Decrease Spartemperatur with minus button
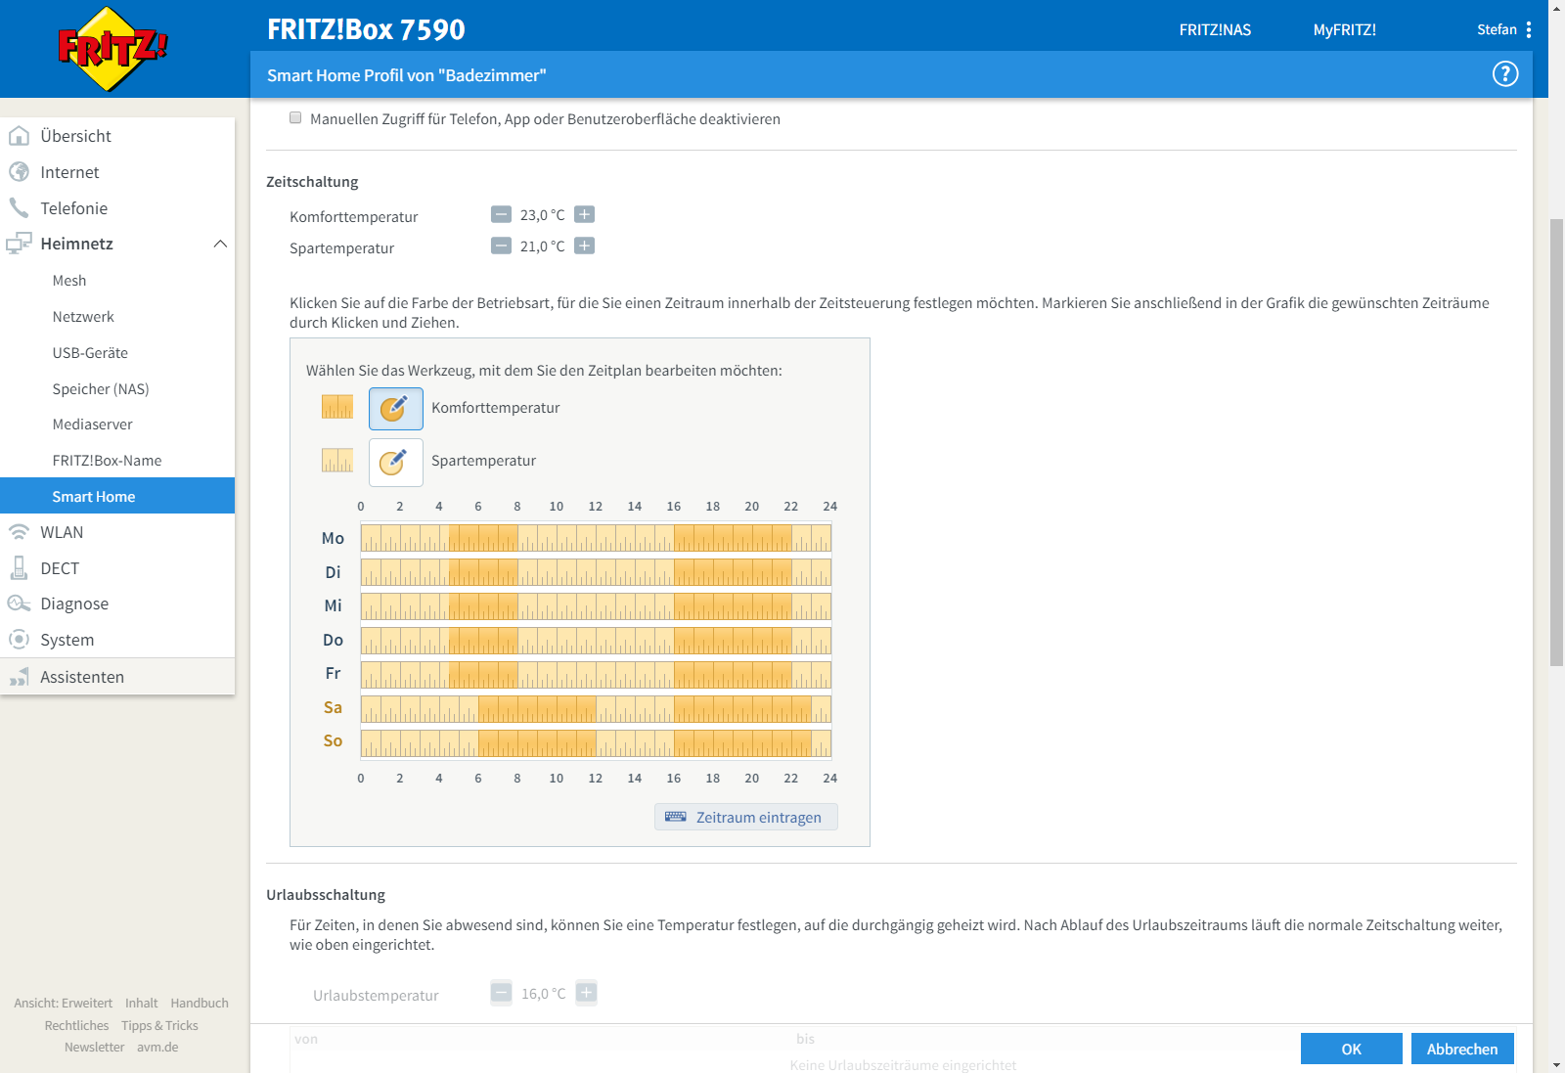Screen dimensions: 1565x1073 click(501, 246)
